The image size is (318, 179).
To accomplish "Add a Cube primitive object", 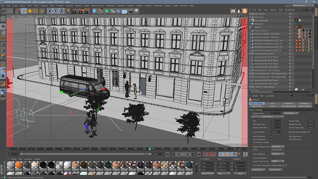I will click(x=94, y=11).
